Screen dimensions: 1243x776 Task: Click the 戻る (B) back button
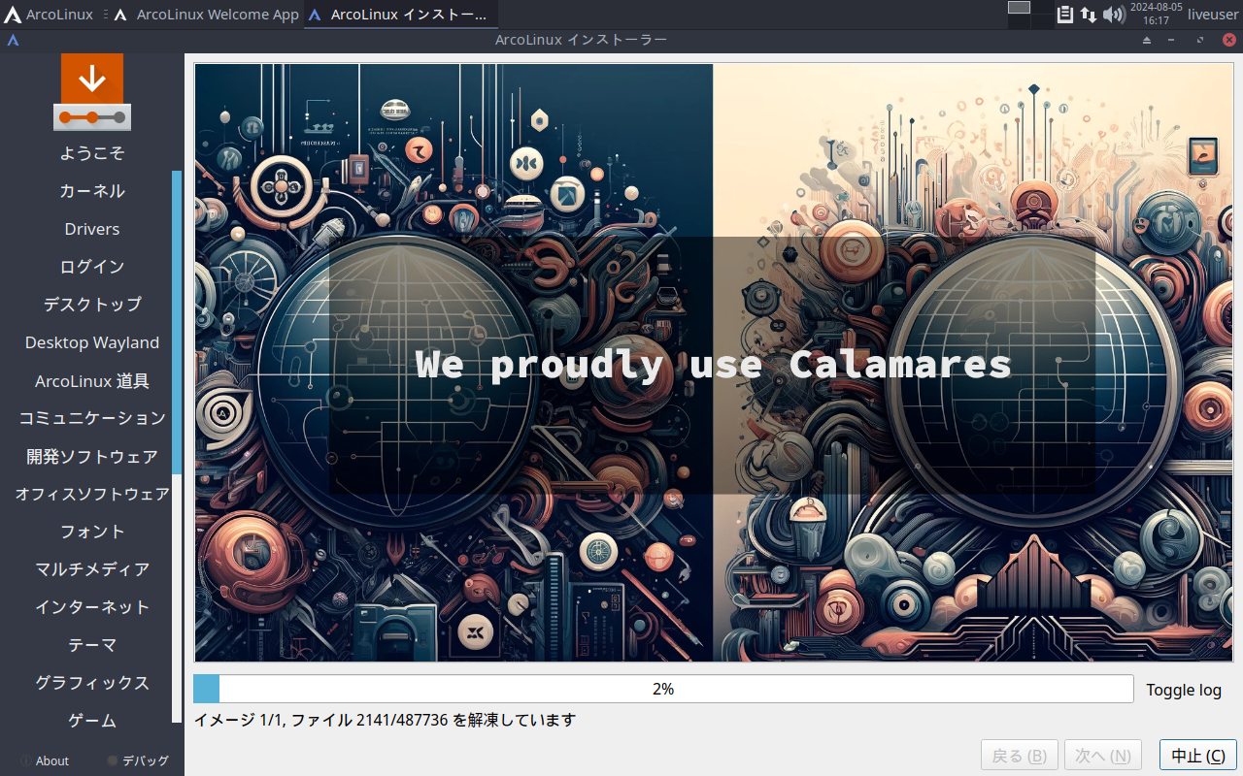click(1020, 756)
